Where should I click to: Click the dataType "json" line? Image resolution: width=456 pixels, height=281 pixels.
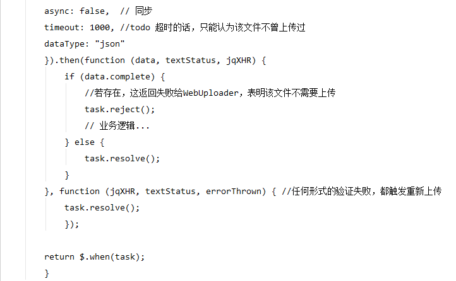click(x=85, y=44)
